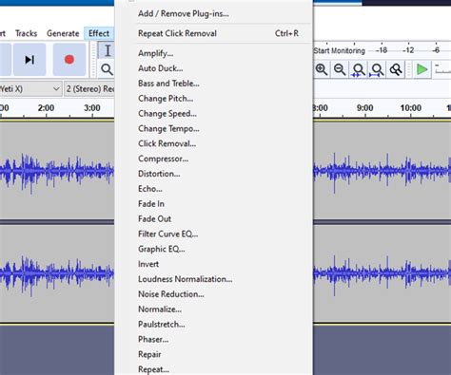
Task: Fit project to width icon
Action: [377, 69]
